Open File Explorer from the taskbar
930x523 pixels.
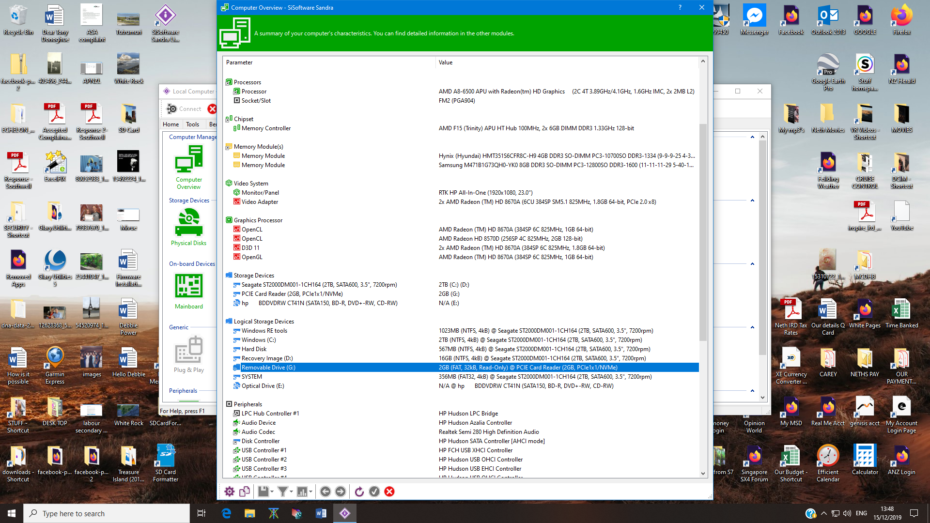click(x=249, y=513)
